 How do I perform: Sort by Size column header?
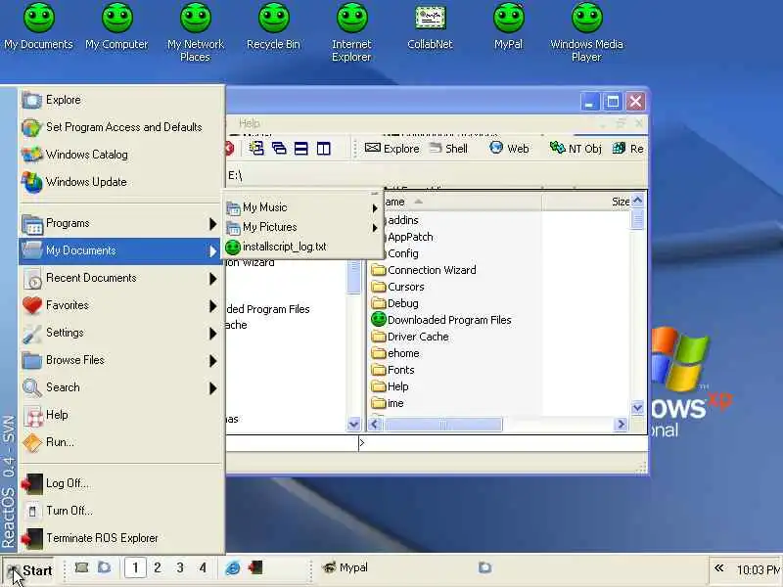[586, 202]
